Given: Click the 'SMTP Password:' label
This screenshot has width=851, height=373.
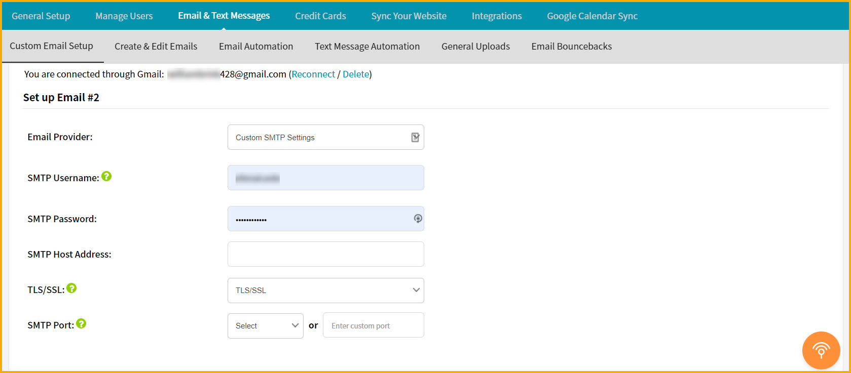Looking at the screenshot, I should point(62,219).
